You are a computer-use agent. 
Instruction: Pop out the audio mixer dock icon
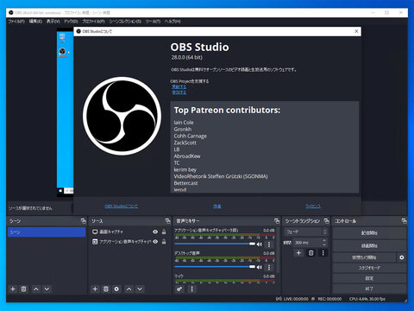[277, 221]
